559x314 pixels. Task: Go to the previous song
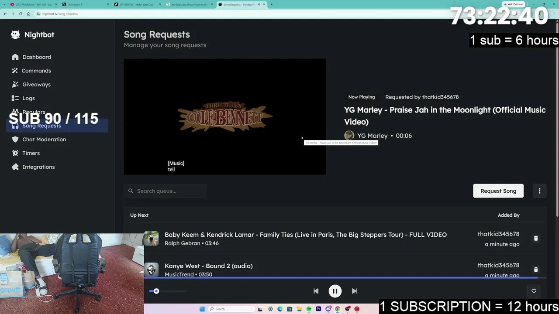pos(316,291)
